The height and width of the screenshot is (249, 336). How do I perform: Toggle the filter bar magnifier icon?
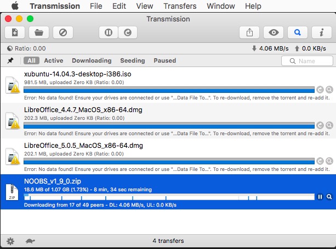[x=298, y=32]
